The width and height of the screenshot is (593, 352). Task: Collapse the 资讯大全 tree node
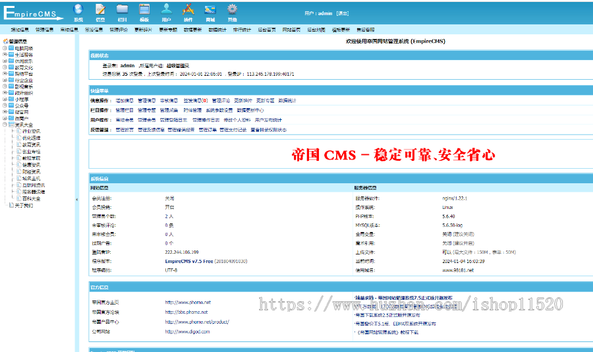click(x=5, y=125)
